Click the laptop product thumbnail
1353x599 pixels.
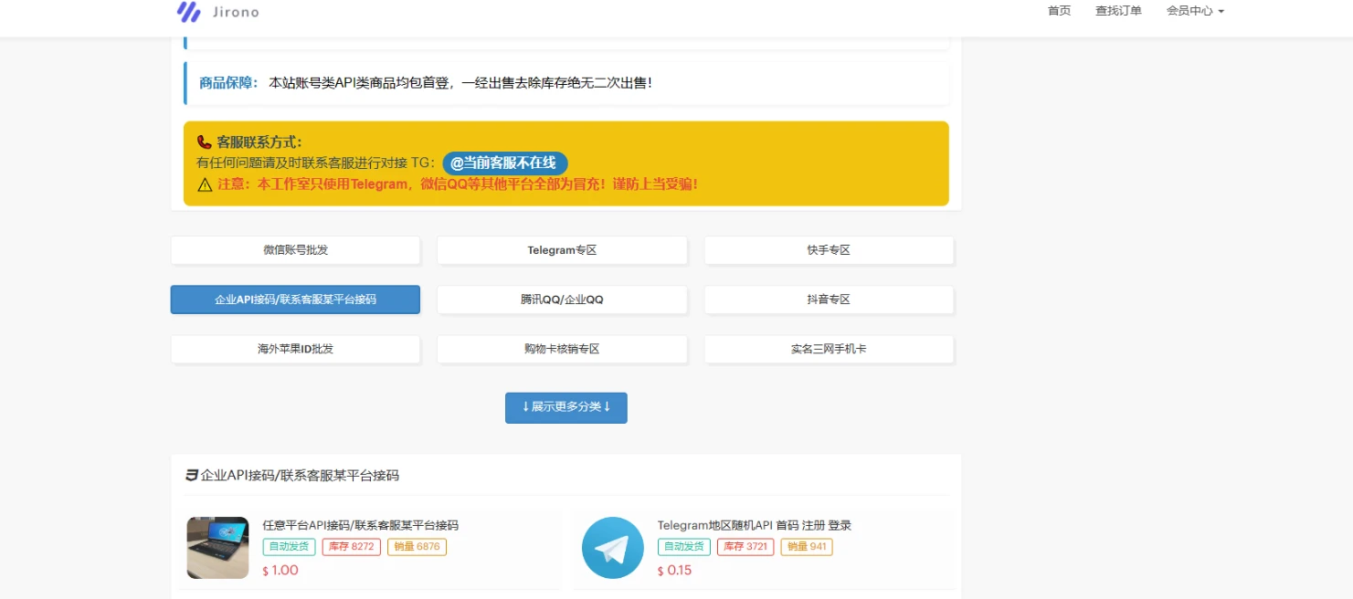tap(217, 547)
